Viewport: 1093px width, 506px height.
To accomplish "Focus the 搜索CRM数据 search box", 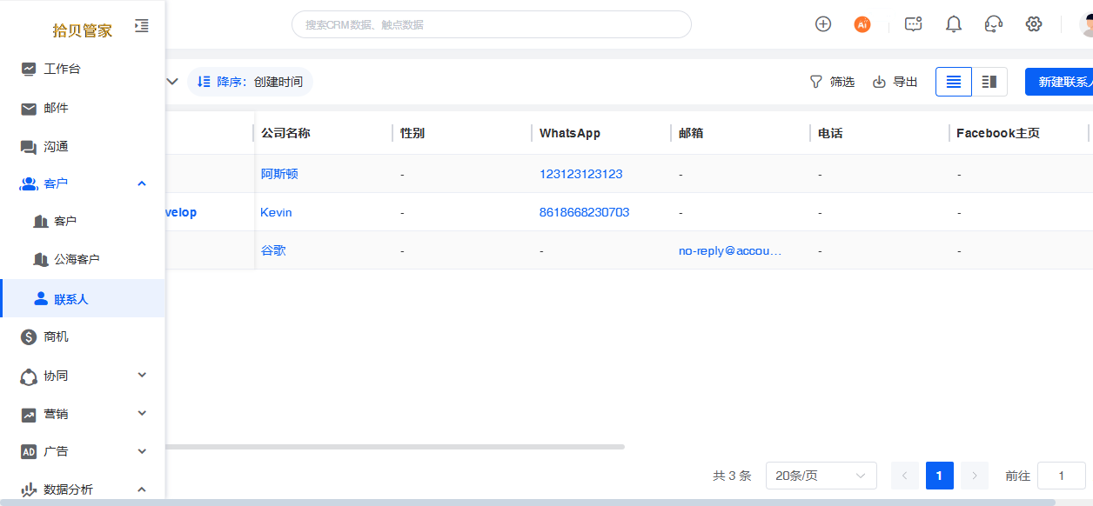I will 492,24.
